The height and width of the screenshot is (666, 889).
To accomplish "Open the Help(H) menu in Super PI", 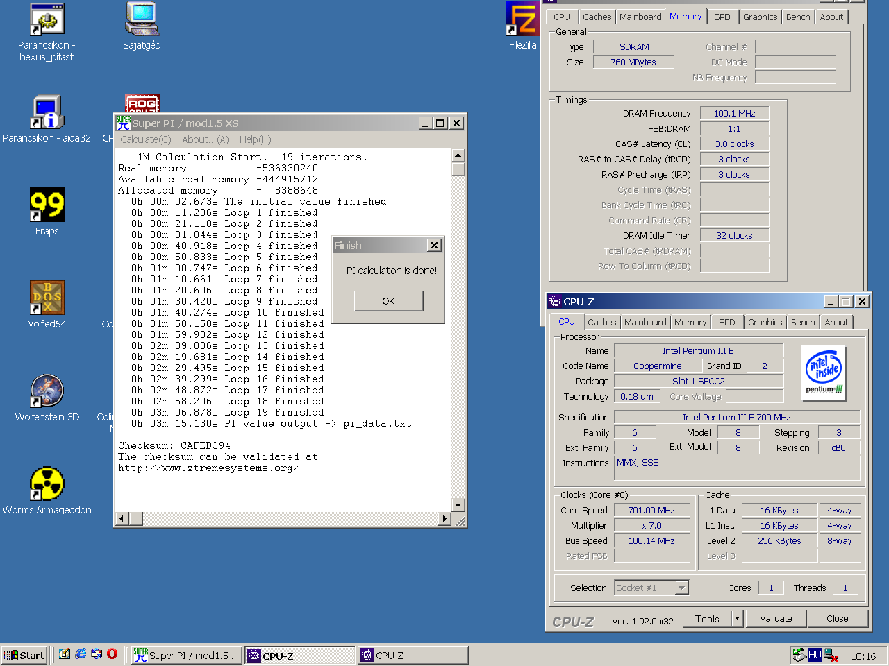I will 255,139.
